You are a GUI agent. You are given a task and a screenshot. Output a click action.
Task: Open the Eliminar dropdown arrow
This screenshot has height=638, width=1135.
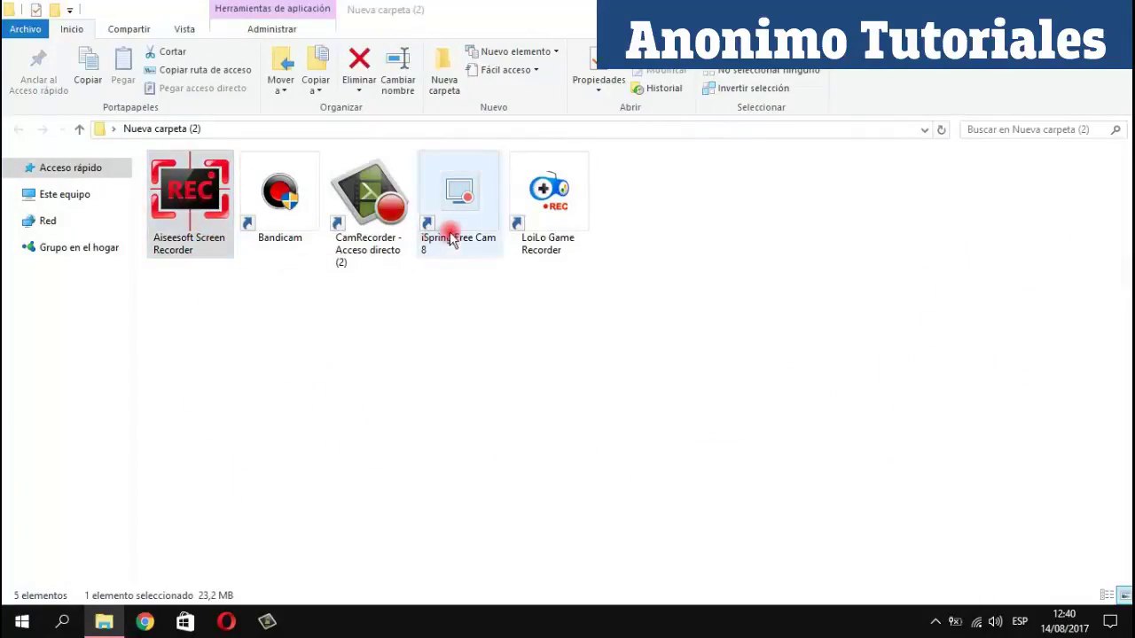(359, 90)
